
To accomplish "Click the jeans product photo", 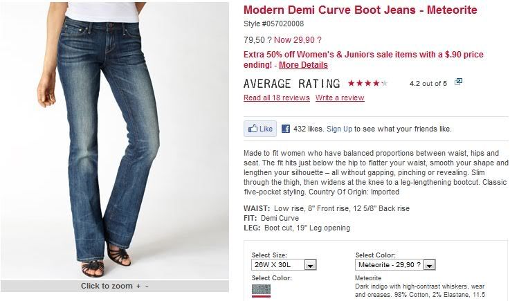I will click(x=115, y=140).
